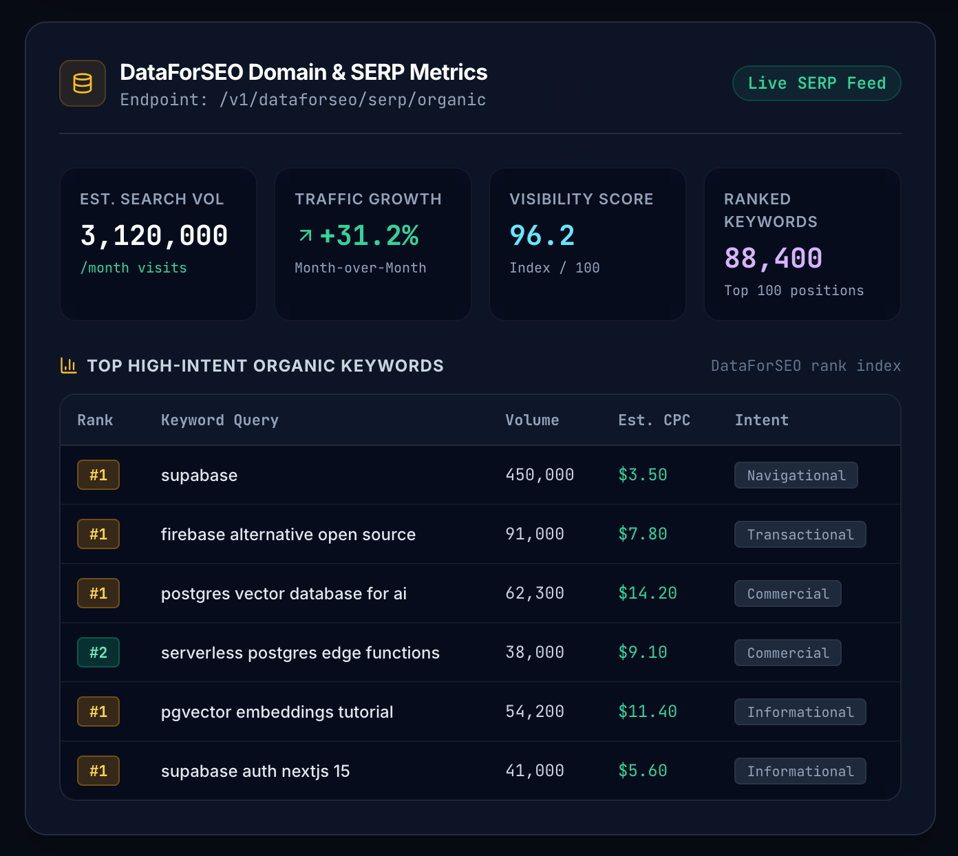Select the Intent column header
Image resolution: width=958 pixels, height=856 pixels.
(762, 420)
